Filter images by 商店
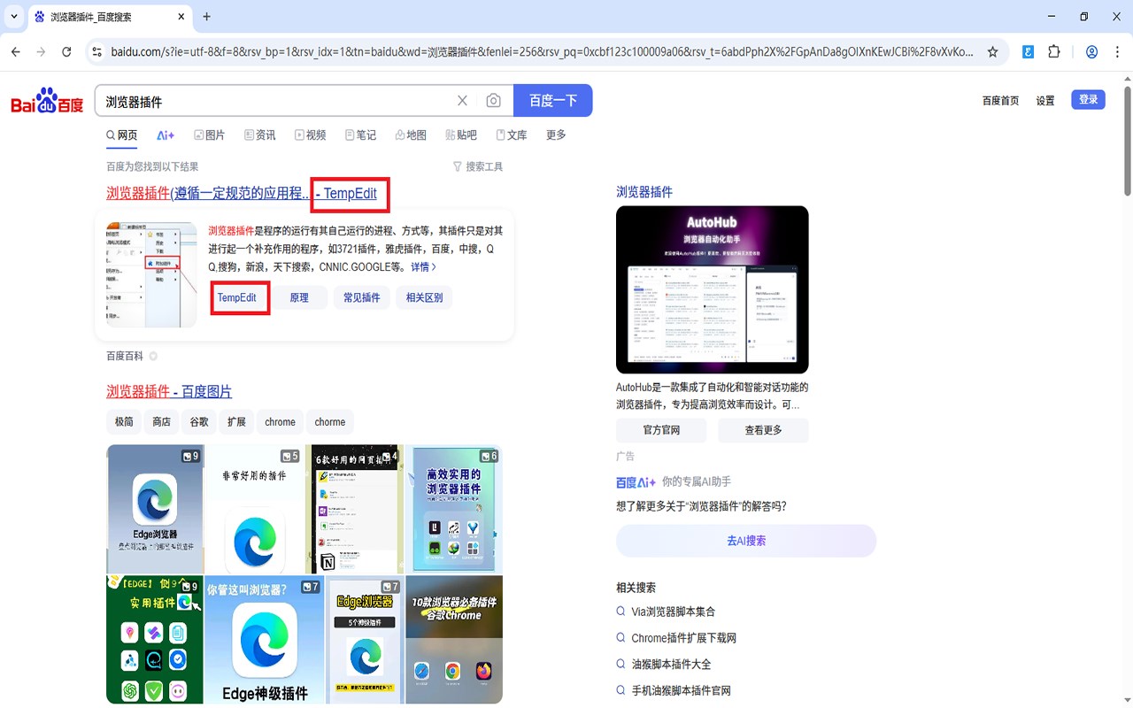Viewport: 1133px width, 708px height. tap(161, 422)
